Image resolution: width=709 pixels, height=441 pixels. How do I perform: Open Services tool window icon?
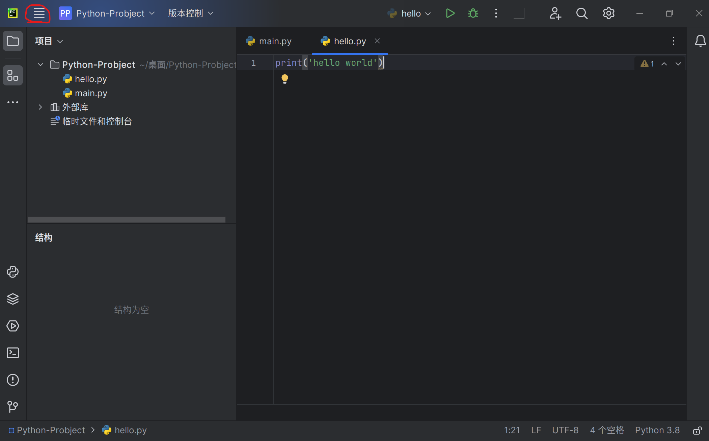pos(13,326)
